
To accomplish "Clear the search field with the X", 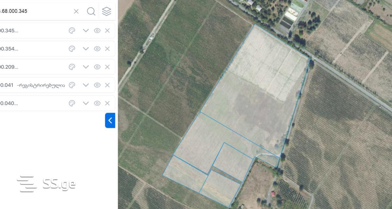I will tap(76, 11).
